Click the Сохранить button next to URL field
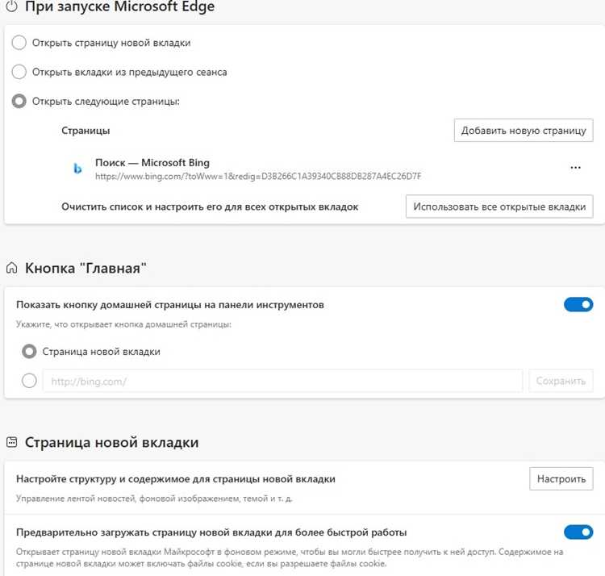 (561, 381)
